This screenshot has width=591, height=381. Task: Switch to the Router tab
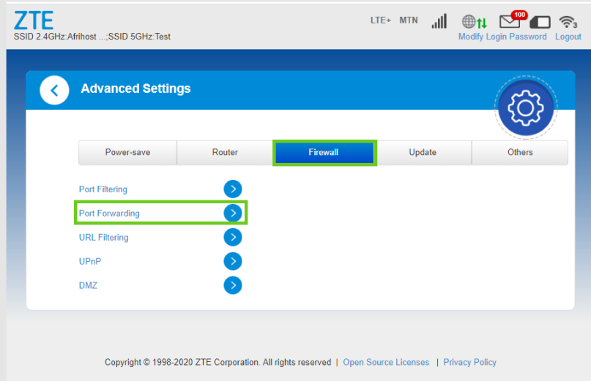click(225, 153)
